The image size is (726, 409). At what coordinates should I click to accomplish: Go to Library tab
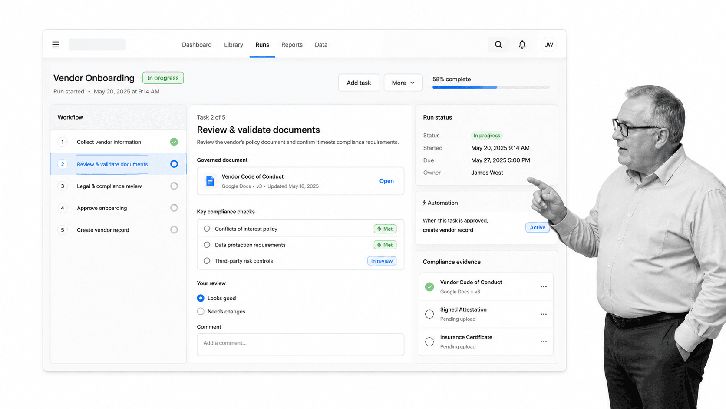234,44
